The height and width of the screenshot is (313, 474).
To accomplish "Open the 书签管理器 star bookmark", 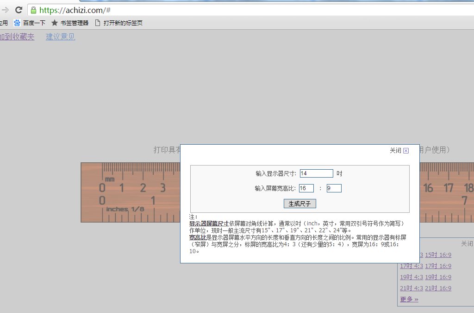I will click(x=69, y=23).
